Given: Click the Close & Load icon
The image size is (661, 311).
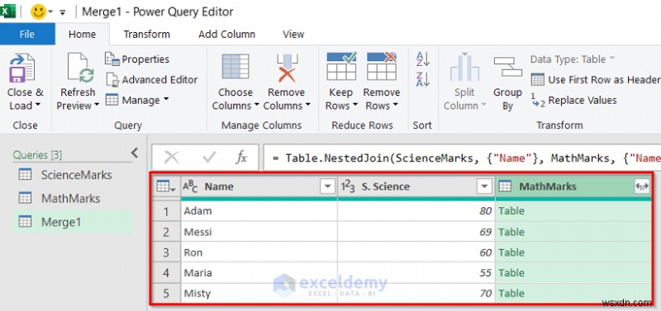Looking at the screenshot, I should (22, 68).
